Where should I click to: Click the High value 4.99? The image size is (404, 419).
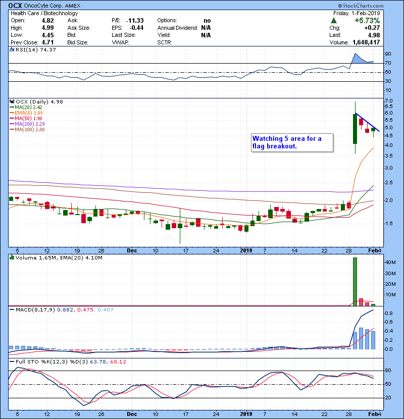click(x=47, y=28)
